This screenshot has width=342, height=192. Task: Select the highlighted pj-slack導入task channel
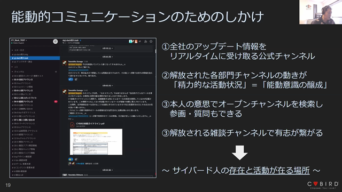35,58
